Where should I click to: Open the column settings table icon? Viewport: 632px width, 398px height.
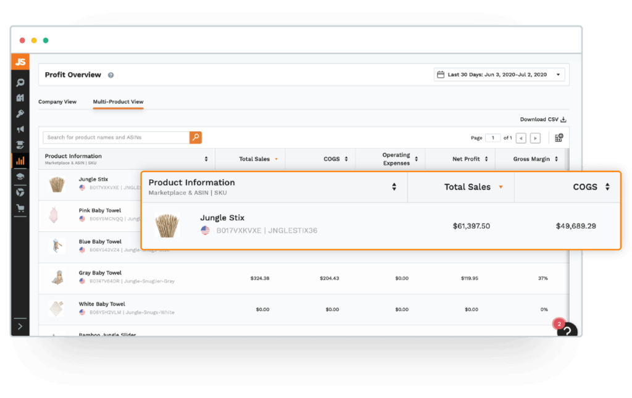coord(559,138)
